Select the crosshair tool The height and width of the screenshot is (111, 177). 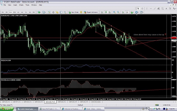(x=142, y=9)
